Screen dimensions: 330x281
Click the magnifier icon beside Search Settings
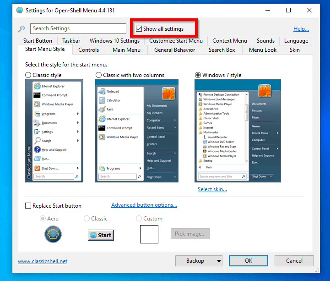[22, 29]
